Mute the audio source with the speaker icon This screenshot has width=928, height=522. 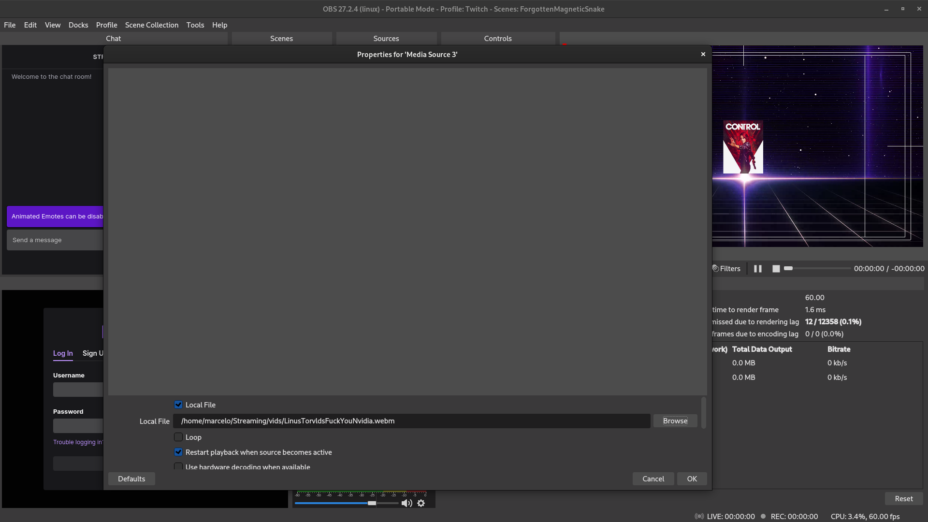pyautogui.click(x=406, y=503)
